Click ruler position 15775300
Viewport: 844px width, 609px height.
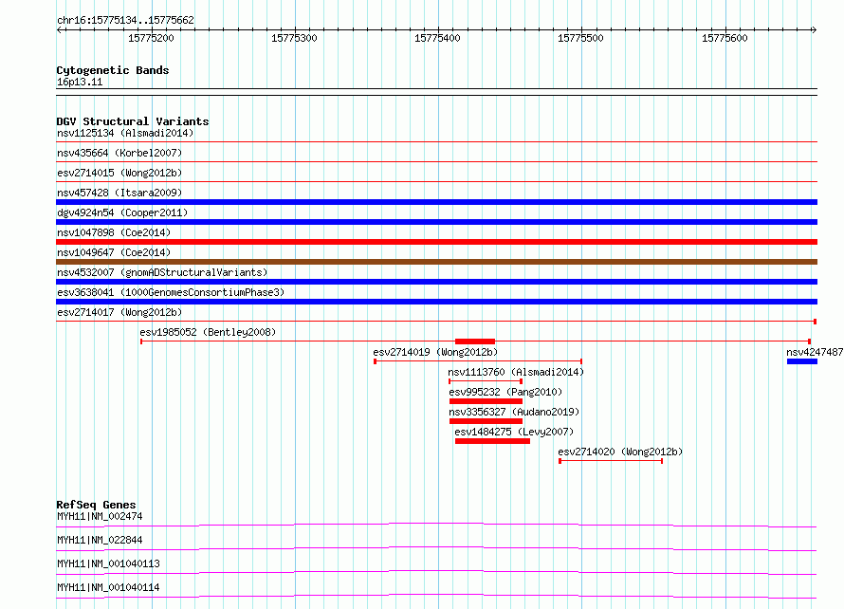[294, 38]
